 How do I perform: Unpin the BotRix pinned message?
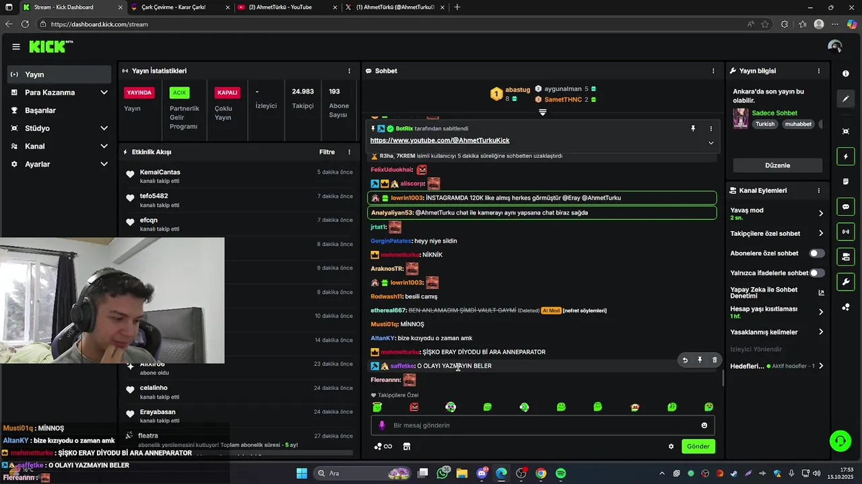coord(693,128)
